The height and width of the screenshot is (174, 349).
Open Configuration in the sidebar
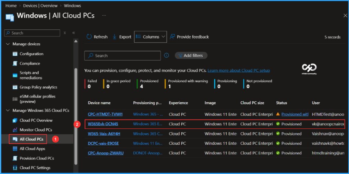point(32,54)
